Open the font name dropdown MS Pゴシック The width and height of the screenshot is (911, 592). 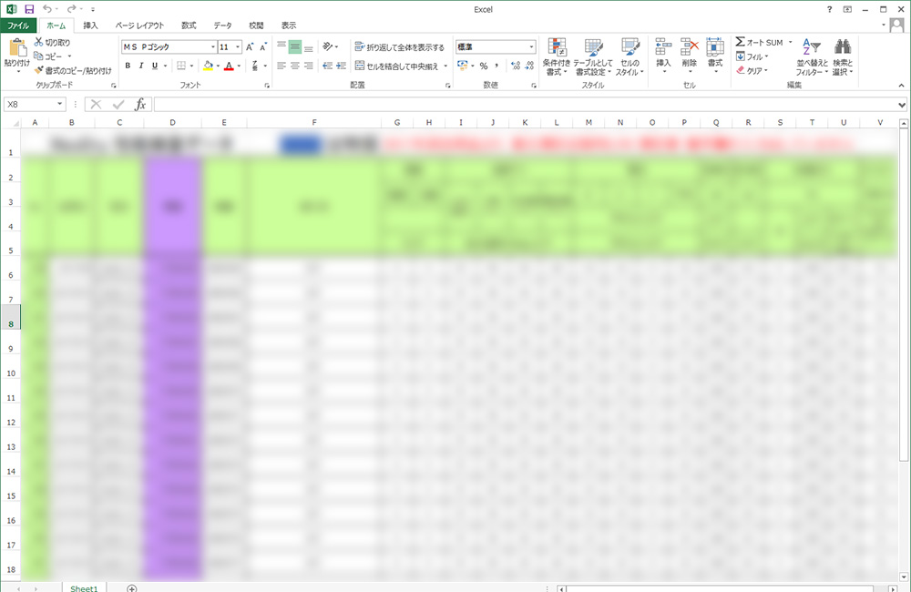pos(213,46)
